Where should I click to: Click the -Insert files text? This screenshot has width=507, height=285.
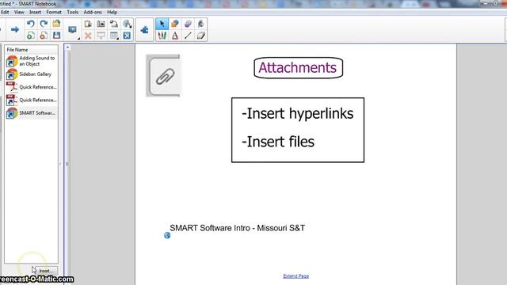pos(278,142)
